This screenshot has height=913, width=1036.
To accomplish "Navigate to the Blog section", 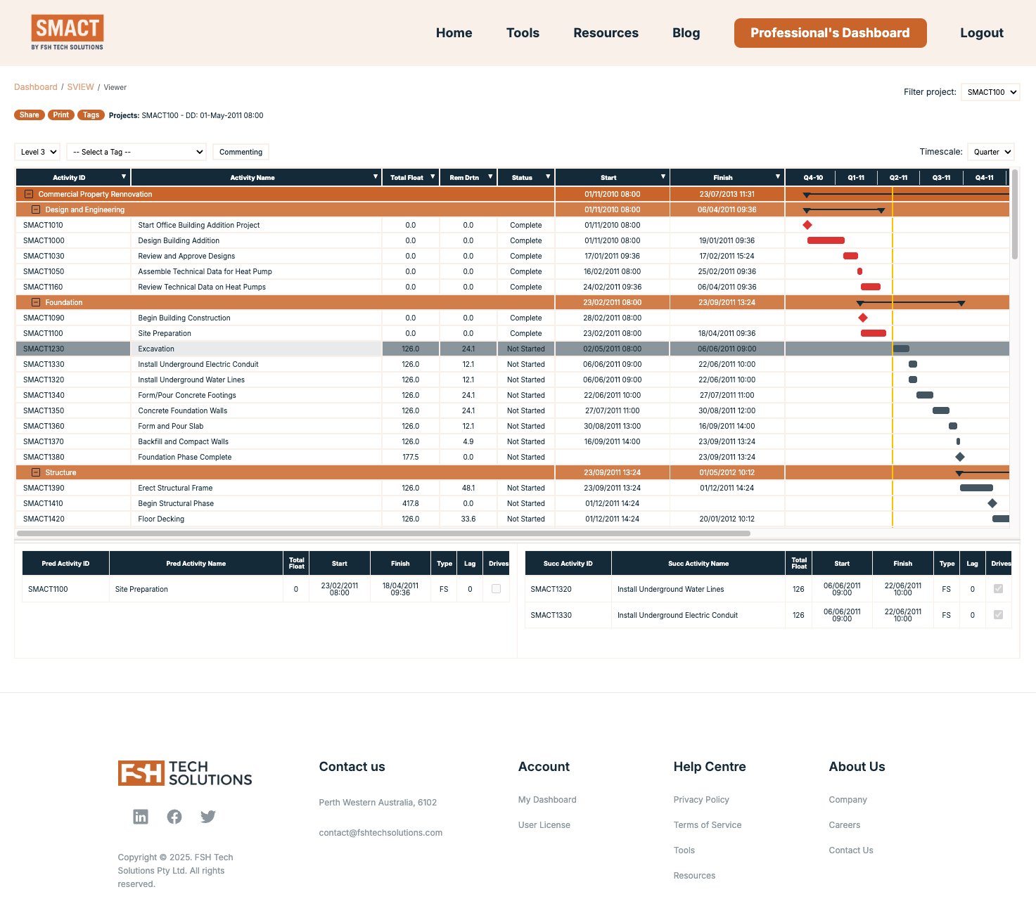I will [686, 32].
